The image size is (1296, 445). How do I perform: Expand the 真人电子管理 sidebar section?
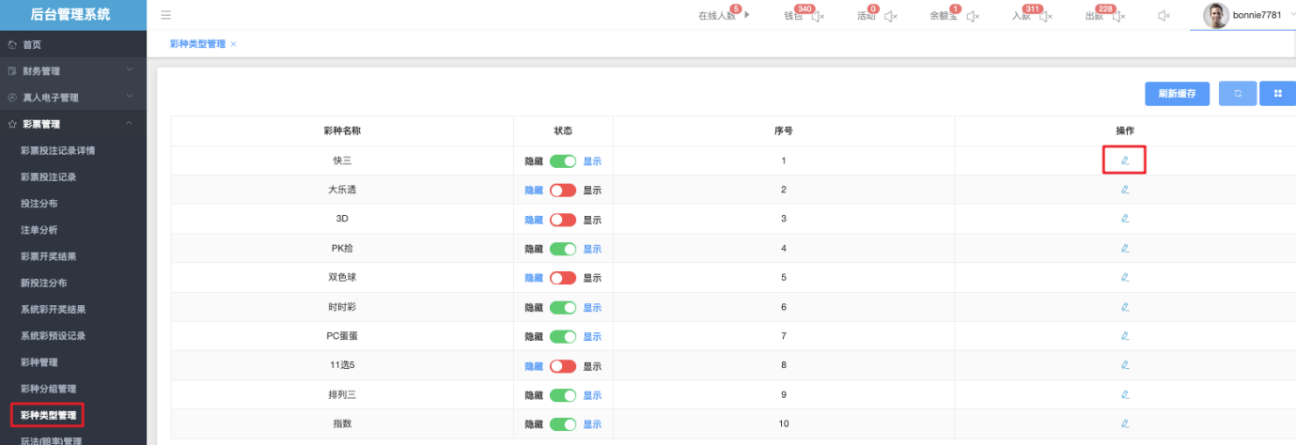click(x=72, y=98)
